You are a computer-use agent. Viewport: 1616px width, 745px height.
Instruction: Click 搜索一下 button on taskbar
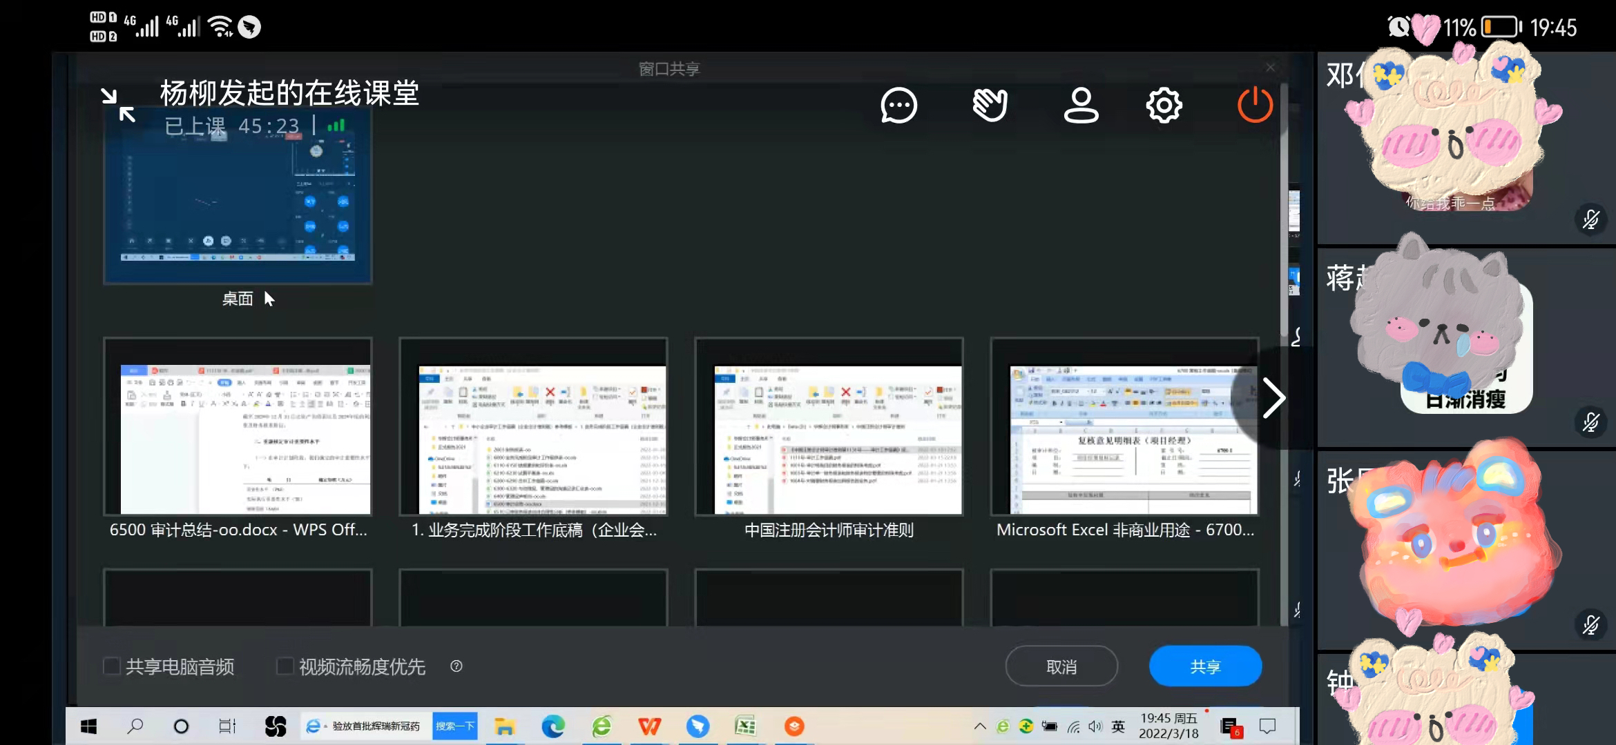(x=455, y=726)
